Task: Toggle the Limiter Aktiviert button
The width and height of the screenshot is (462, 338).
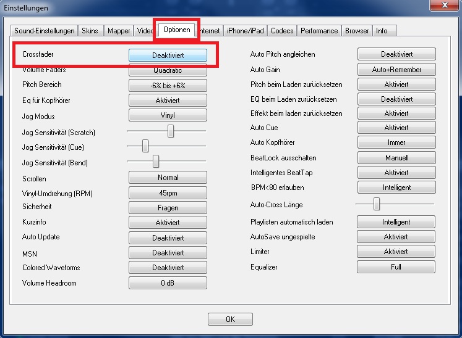Action: (396, 252)
